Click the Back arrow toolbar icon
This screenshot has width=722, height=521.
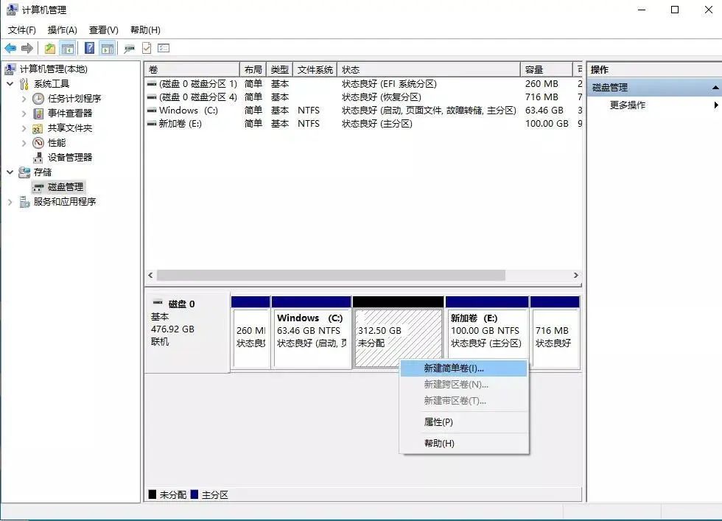pyautogui.click(x=10, y=48)
